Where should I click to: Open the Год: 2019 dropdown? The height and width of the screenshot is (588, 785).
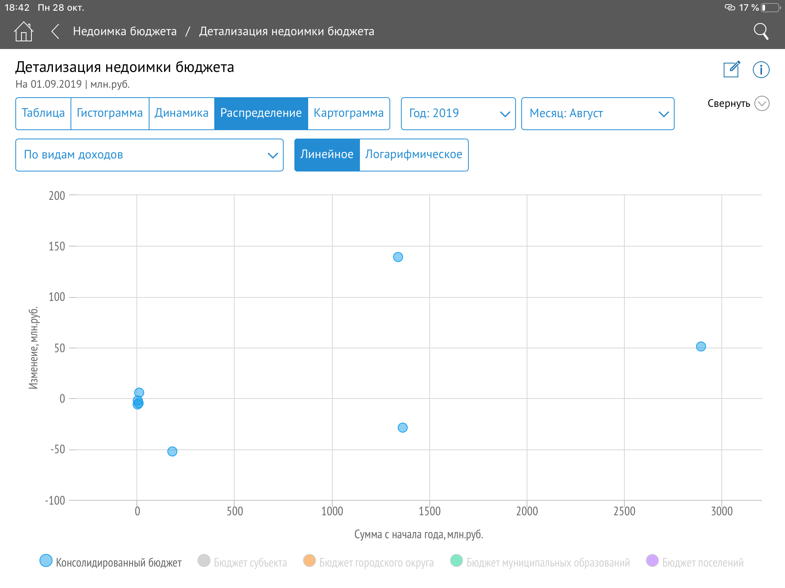458,114
